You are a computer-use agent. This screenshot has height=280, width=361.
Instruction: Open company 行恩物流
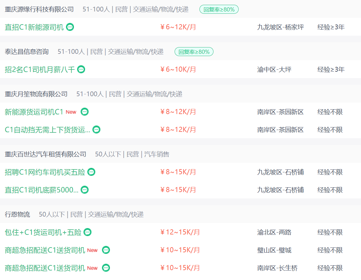pyautogui.click(x=17, y=214)
